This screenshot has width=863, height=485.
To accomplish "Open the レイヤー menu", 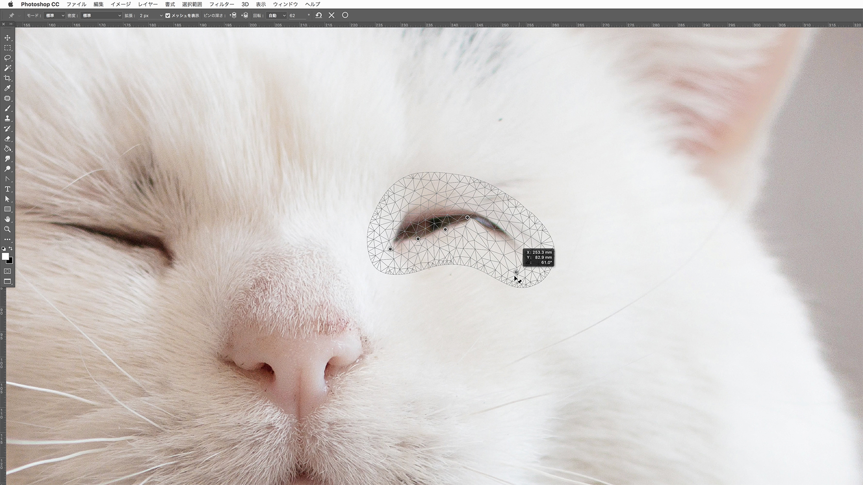I will pyautogui.click(x=148, y=4).
